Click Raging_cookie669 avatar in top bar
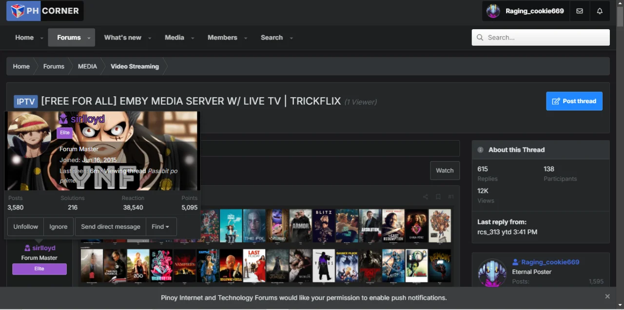The height and width of the screenshot is (310, 624). click(x=493, y=11)
